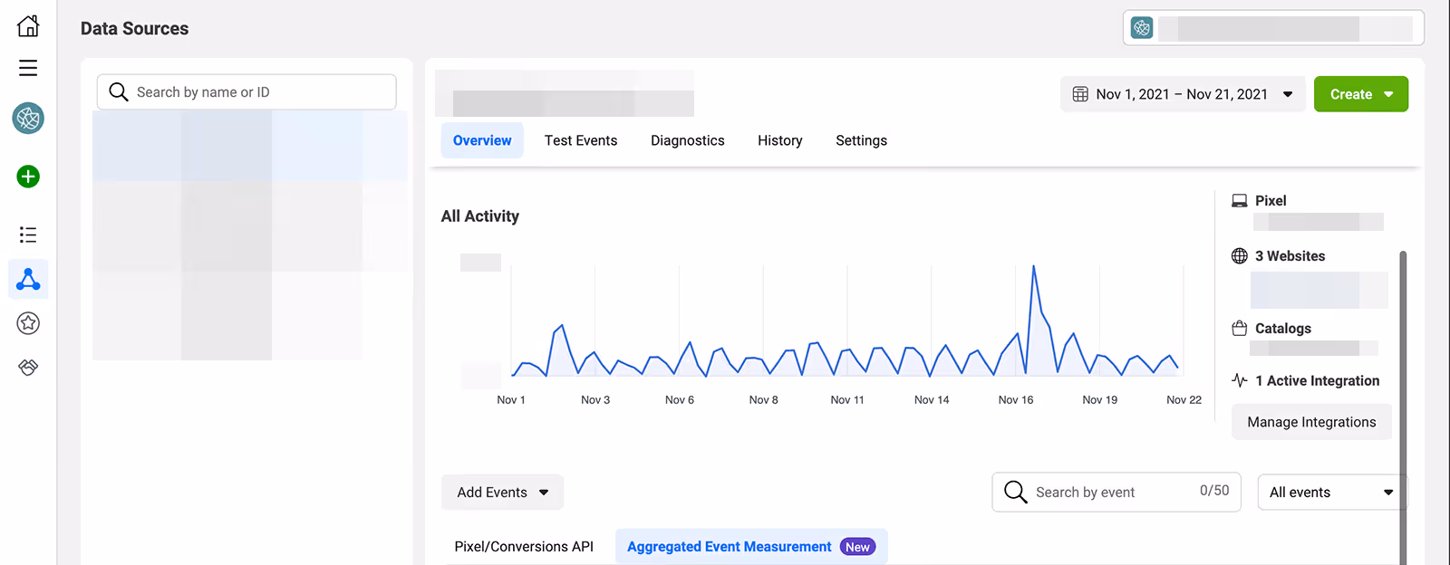
Task: Open the History tab
Action: (x=780, y=140)
